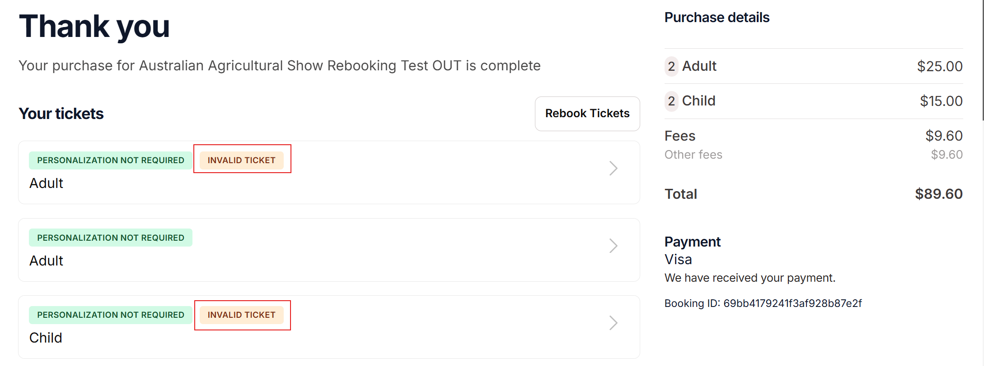Viewport: 984px width, 366px height.
Task: Click the $89.60 total amount
Action: [x=938, y=194]
